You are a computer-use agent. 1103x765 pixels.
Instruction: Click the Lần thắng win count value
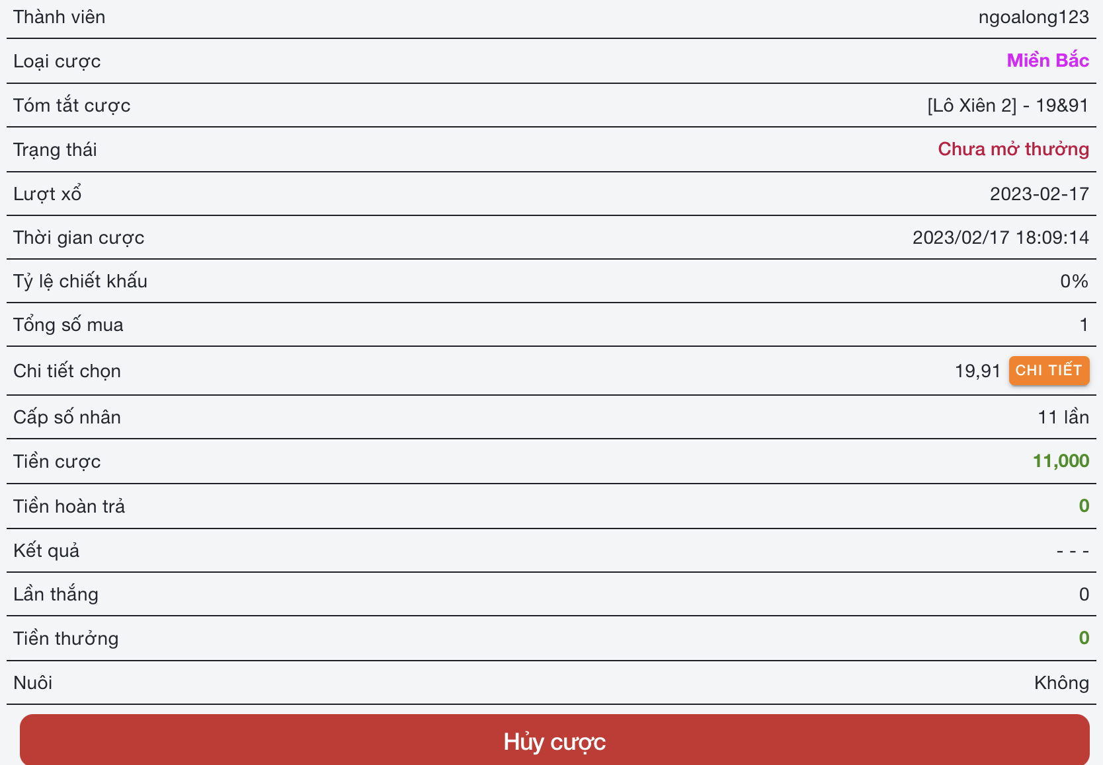[x=1083, y=595]
